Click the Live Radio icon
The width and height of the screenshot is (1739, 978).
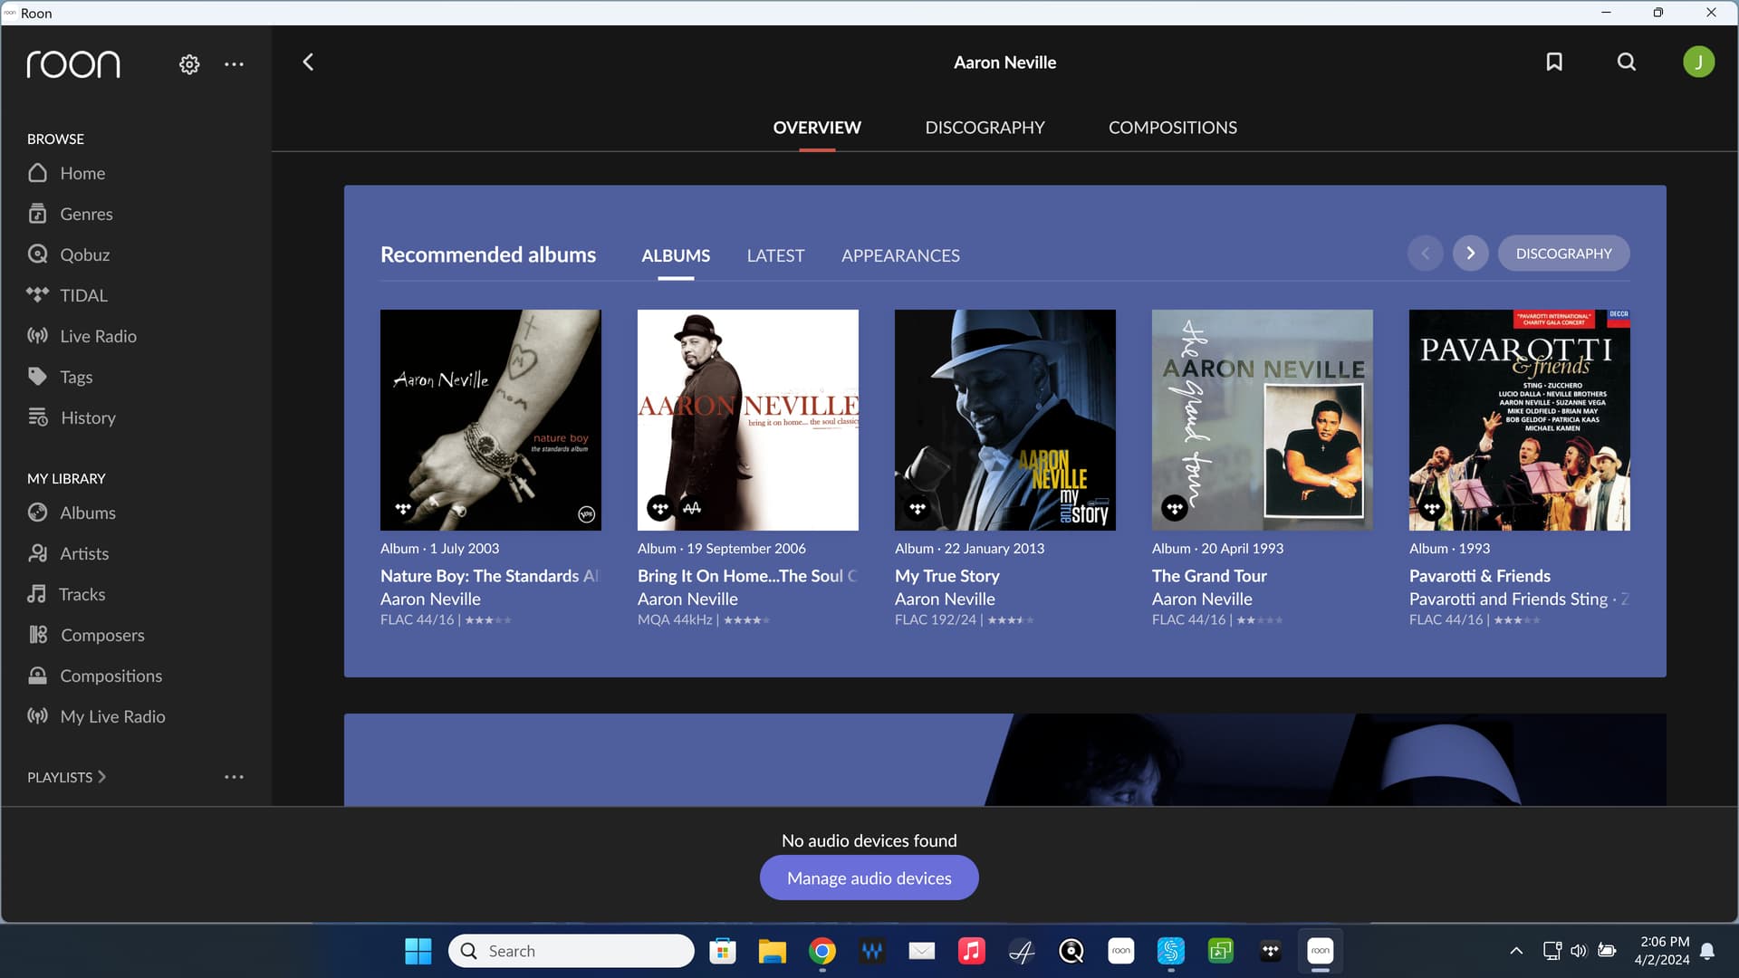click(37, 335)
